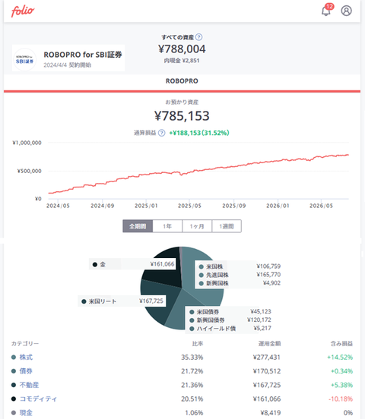Image resolution: width=365 pixels, height=419 pixels.
Task: Click the 新興国債券 legend entry
Action: point(211,320)
